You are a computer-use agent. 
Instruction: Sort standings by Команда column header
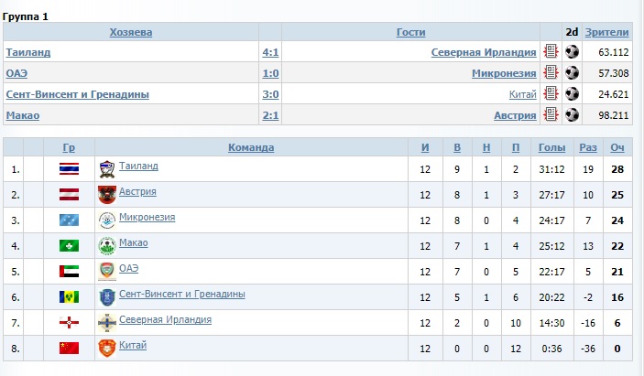[250, 147]
